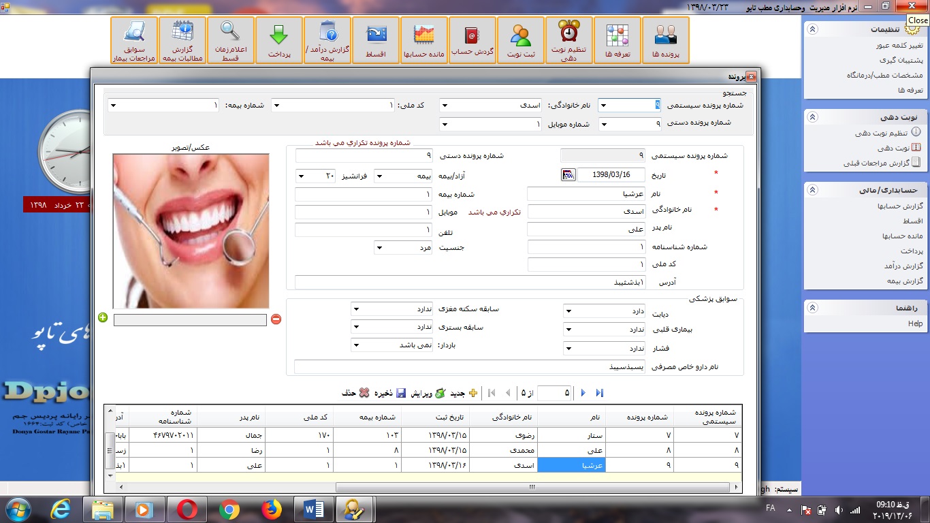Open the calendar picker next to تاریخ

568,175
